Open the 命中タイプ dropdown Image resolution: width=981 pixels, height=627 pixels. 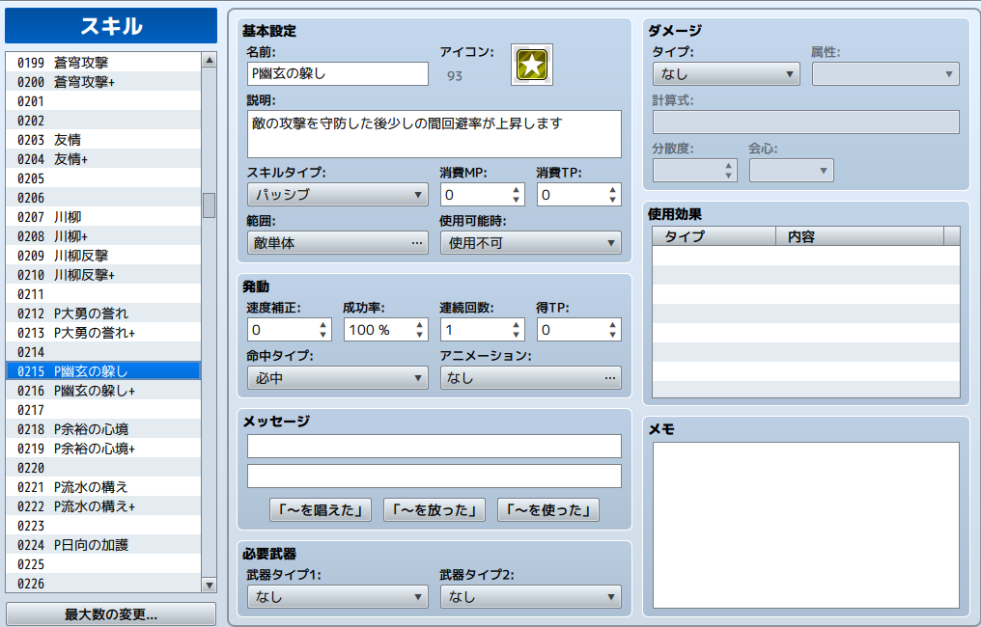tap(337, 378)
